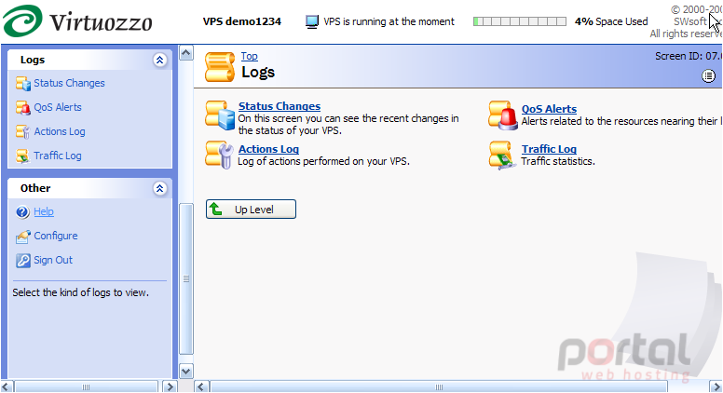Click the Configure sidebar icon
The image size is (723, 393).
click(22, 236)
